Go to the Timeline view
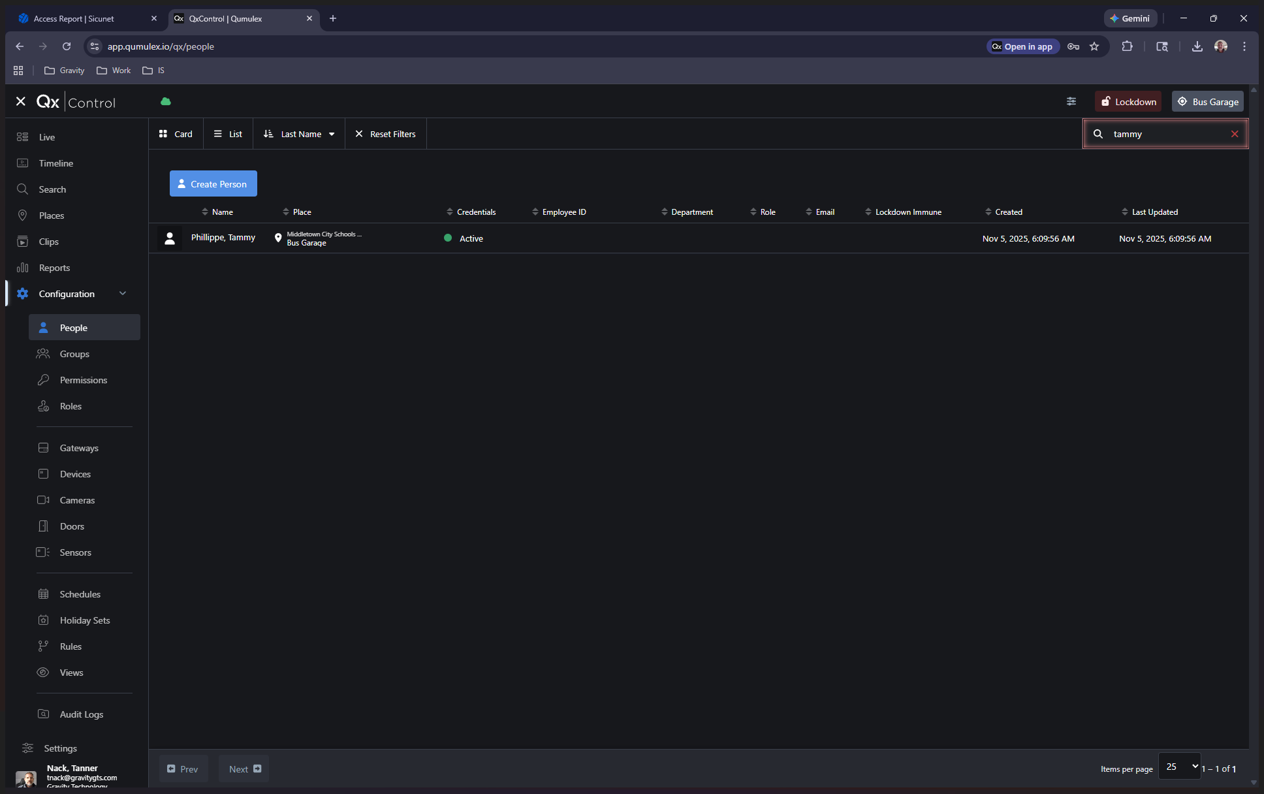 55,163
